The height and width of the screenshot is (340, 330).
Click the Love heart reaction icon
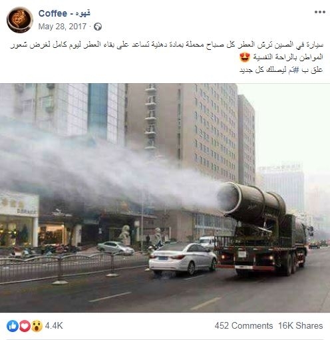point(25,326)
